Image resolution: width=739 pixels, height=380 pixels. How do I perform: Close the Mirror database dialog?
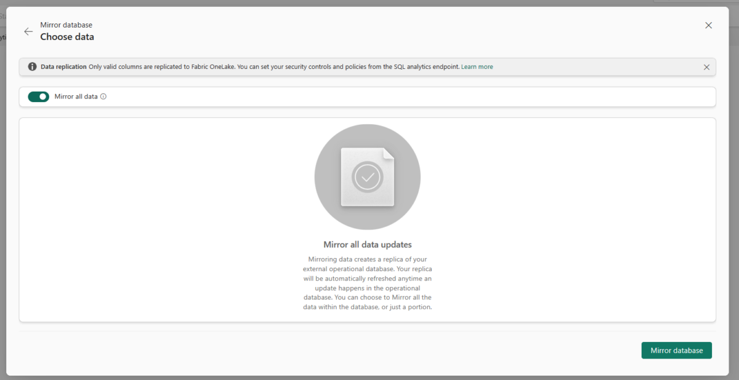pyautogui.click(x=708, y=25)
